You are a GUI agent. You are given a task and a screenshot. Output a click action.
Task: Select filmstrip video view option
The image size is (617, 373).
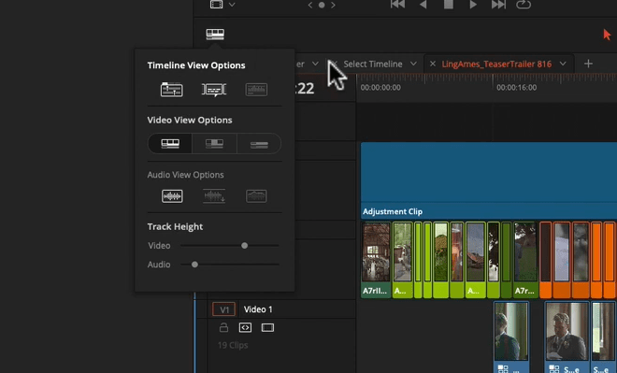click(x=170, y=144)
